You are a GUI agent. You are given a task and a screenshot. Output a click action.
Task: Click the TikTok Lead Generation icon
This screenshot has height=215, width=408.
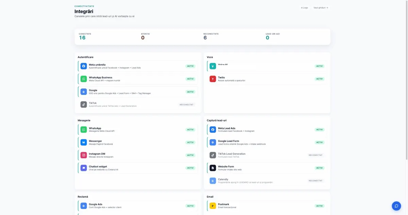(213, 155)
